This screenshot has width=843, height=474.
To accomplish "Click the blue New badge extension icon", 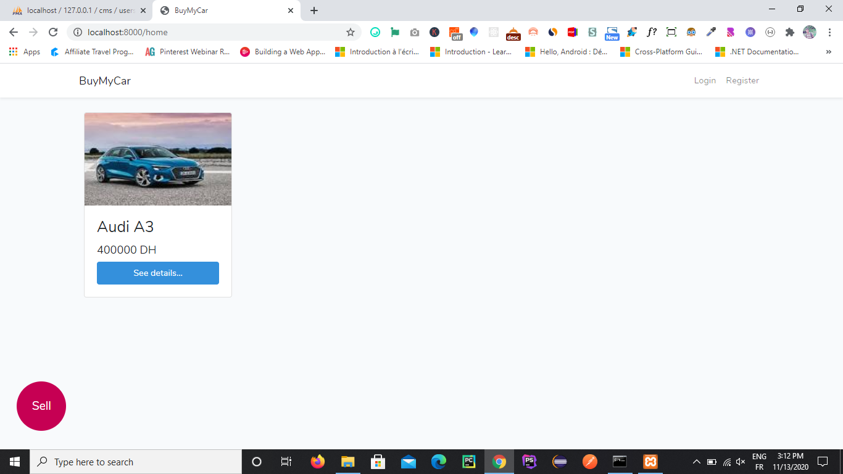I will (612, 33).
